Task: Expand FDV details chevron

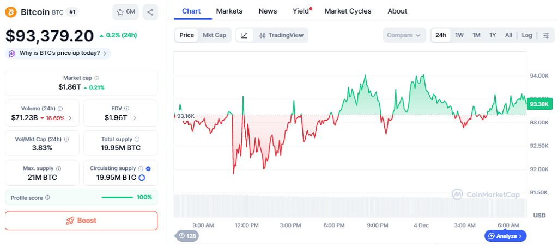Action: click(x=135, y=118)
